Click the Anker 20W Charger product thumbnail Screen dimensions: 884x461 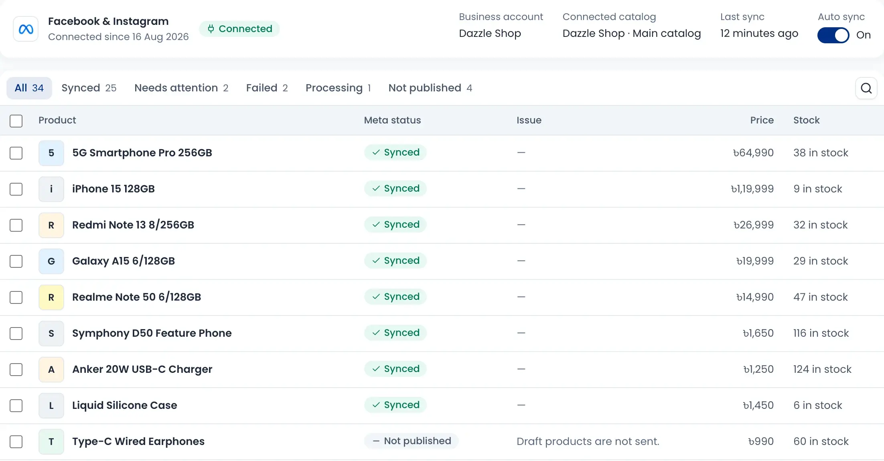click(x=51, y=369)
